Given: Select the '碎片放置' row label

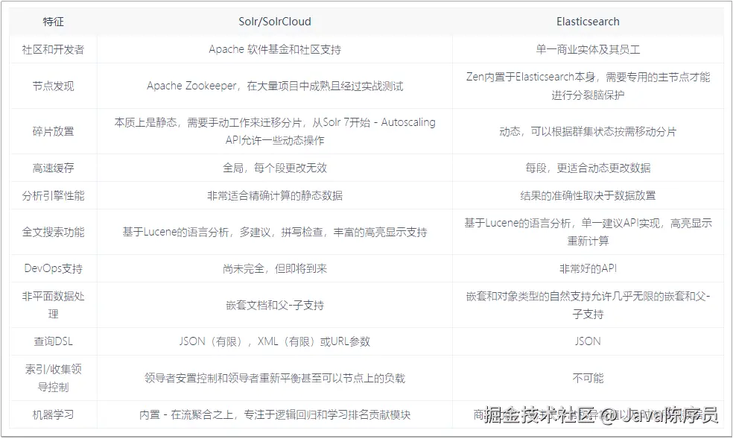Looking at the screenshot, I should pyautogui.click(x=53, y=131).
